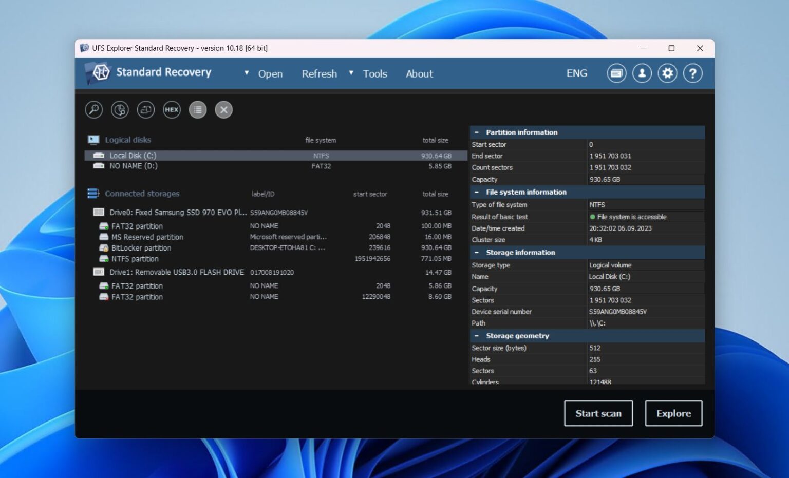Open the HEX viewer tool
This screenshot has width=789, height=478.
click(x=172, y=109)
